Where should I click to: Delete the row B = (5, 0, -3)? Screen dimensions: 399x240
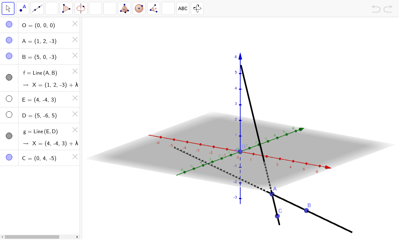[x=75, y=55]
